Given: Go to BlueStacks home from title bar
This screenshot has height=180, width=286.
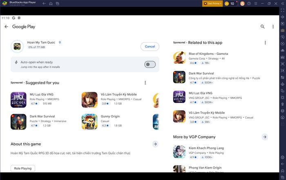Looking at the screenshot, I should (x=51, y=3).
